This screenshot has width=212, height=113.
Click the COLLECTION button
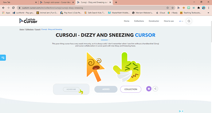coord(131,89)
